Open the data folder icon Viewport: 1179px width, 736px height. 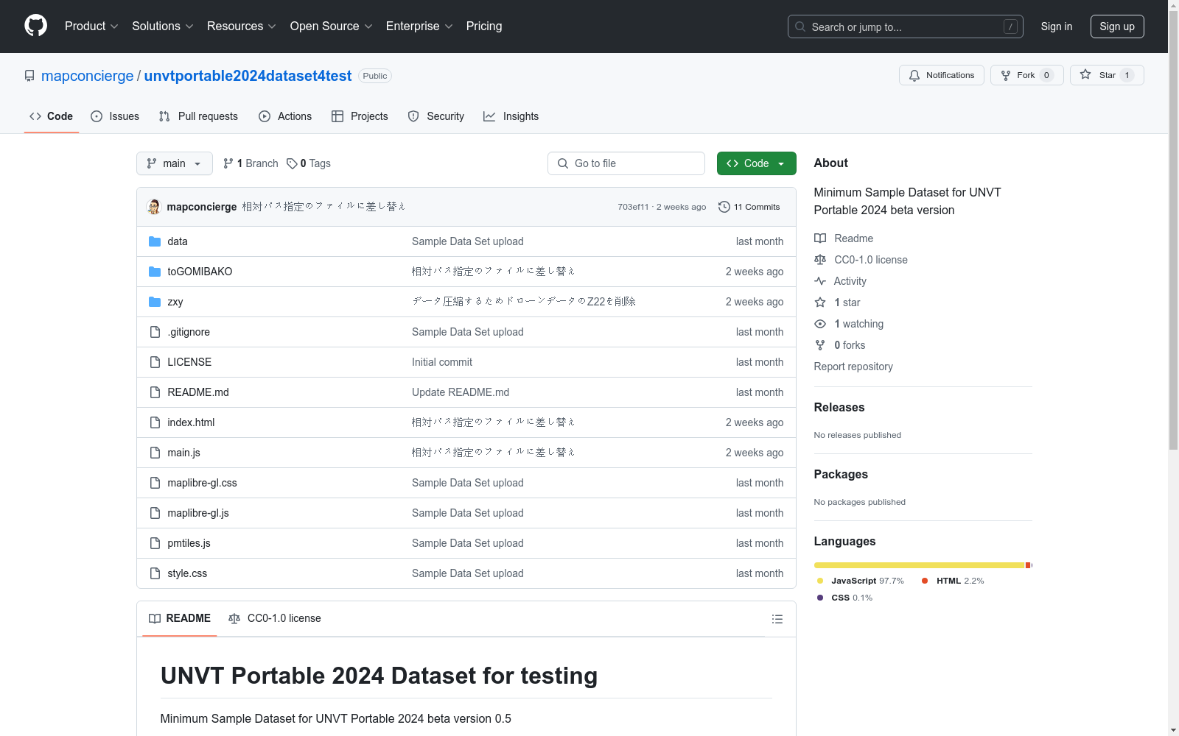(x=155, y=241)
